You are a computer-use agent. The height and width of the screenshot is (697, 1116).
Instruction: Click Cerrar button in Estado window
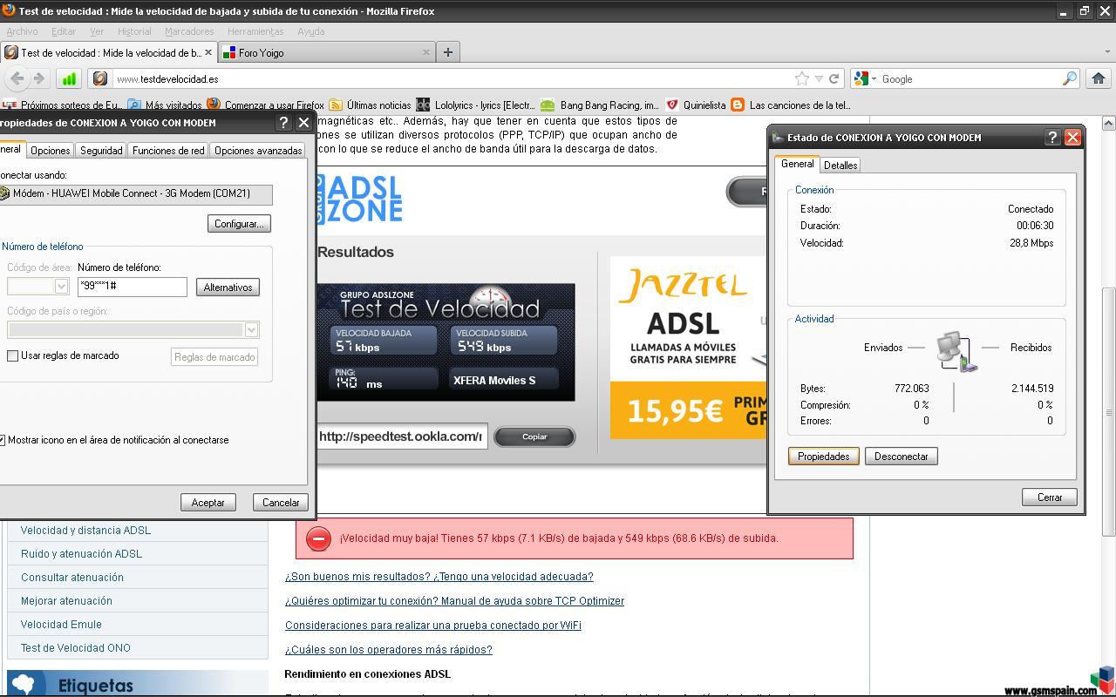[x=1050, y=497]
